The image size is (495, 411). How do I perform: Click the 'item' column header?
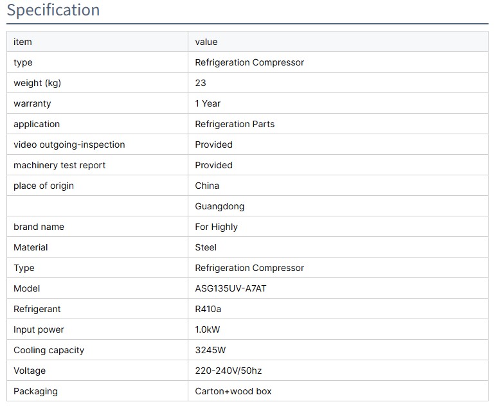[22, 42]
